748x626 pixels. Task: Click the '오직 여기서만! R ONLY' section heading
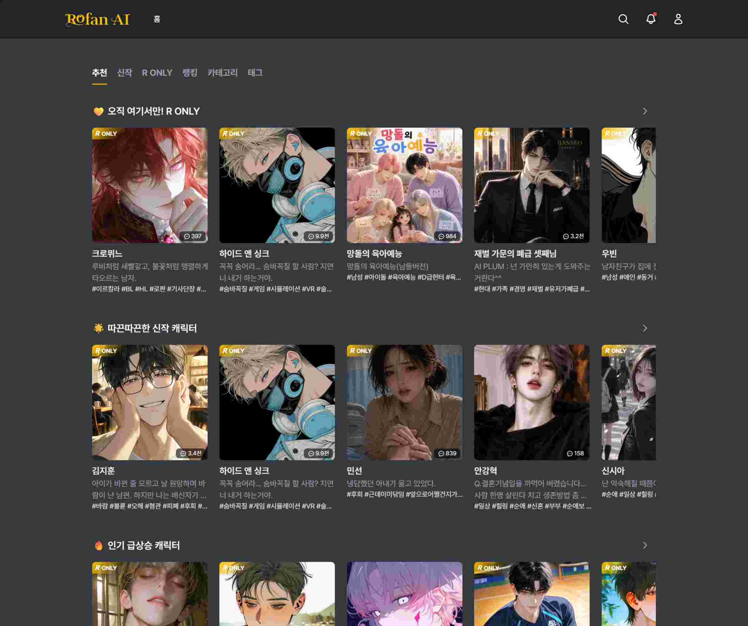click(x=154, y=111)
